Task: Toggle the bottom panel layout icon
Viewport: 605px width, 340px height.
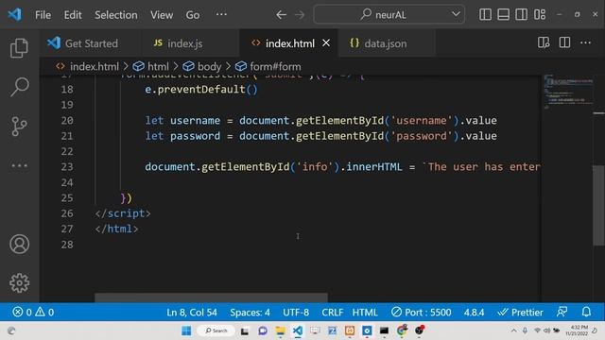Action: 503,15
